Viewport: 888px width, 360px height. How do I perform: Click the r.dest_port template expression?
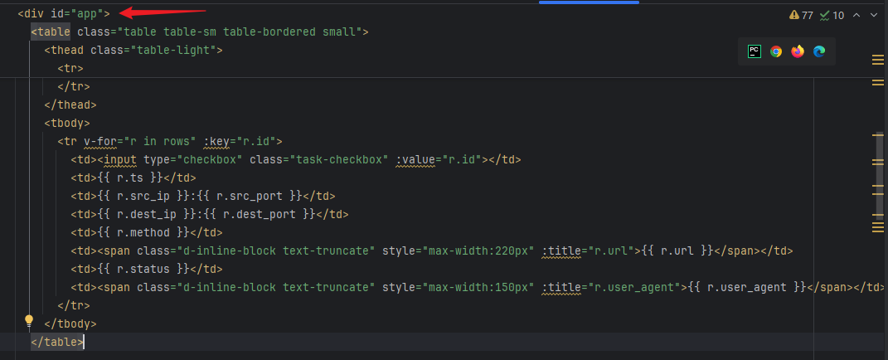point(265,214)
